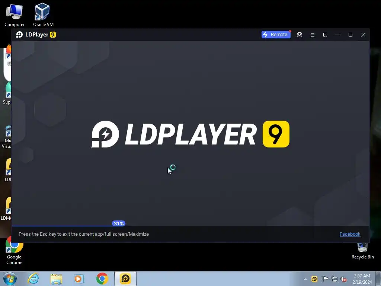Click the 31% loading progress indicator

pos(119,223)
